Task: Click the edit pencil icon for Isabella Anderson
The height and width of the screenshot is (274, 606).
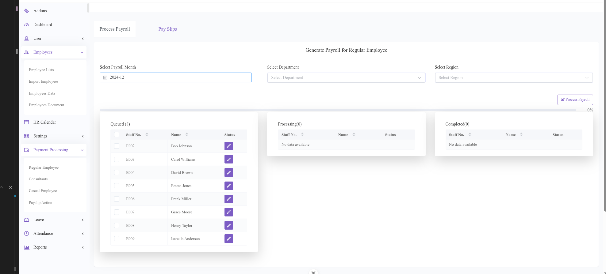Action: click(x=228, y=239)
